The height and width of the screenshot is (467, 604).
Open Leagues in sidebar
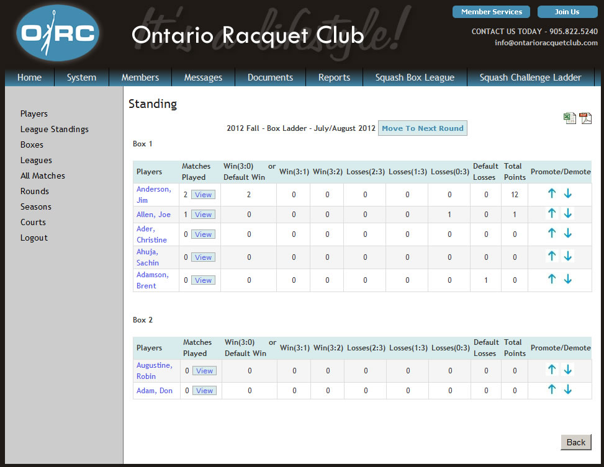click(x=36, y=161)
